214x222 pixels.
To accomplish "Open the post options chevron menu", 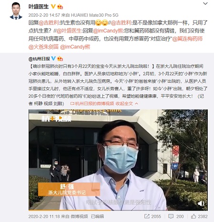I will [205, 3].
